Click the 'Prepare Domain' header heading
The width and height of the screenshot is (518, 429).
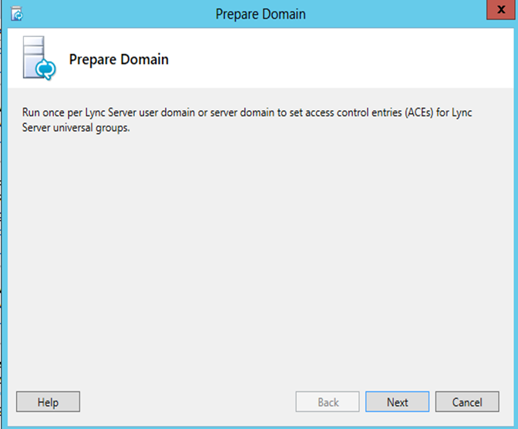click(x=119, y=59)
